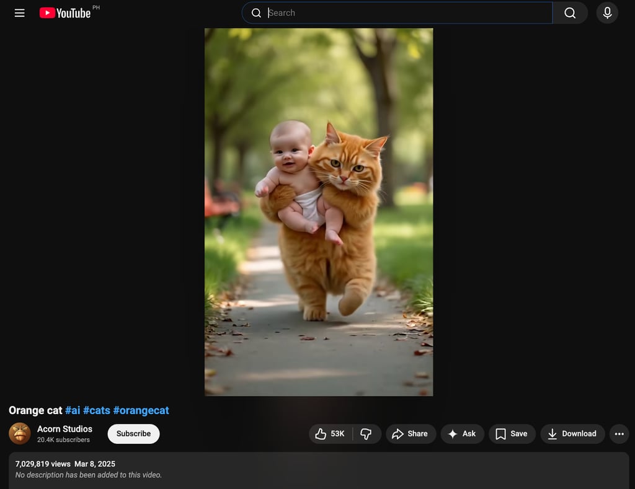Click the video player to pause playback
The height and width of the screenshot is (489, 635).
pyautogui.click(x=318, y=211)
